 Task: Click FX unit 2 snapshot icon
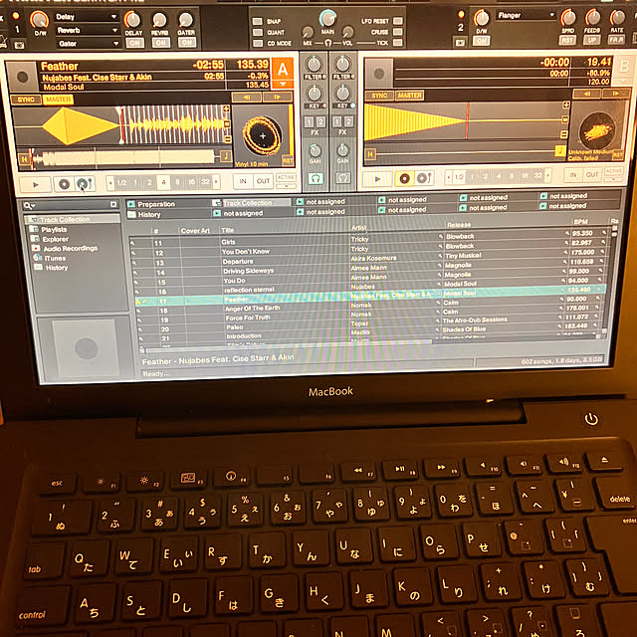point(460,42)
